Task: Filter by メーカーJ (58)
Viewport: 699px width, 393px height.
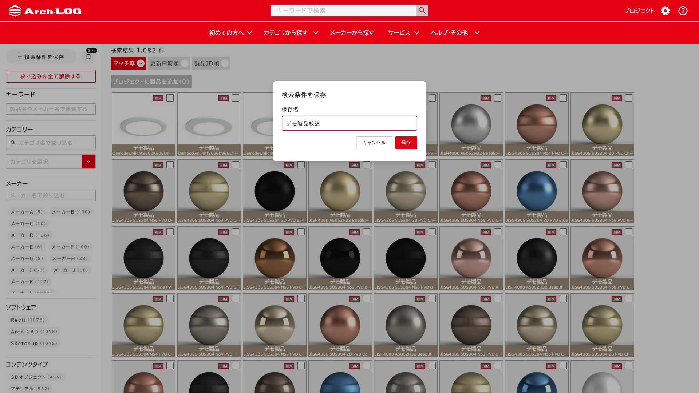Action: click(x=71, y=270)
